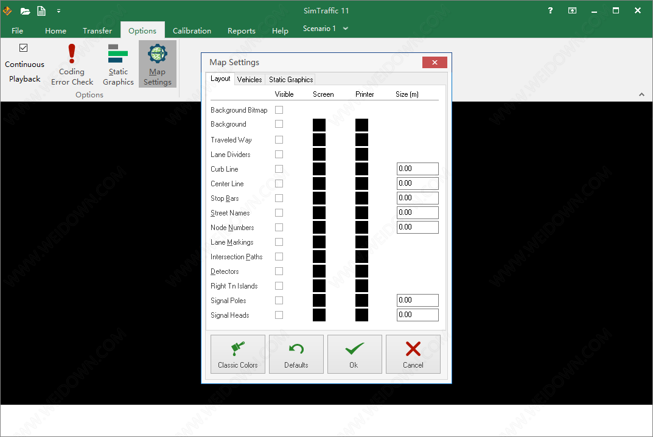Expand the Scenario 1 dropdown
This screenshot has width=653, height=437.
pos(346,29)
